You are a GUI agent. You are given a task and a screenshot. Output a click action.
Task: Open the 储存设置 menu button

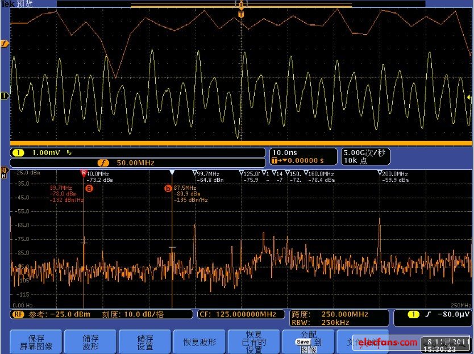(145, 342)
